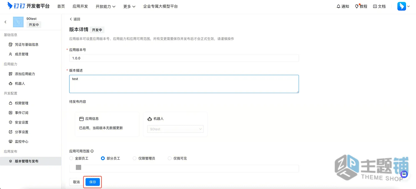The width and height of the screenshot is (416, 189).
Task: Click the share settings icon
Action: pos(11,132)
